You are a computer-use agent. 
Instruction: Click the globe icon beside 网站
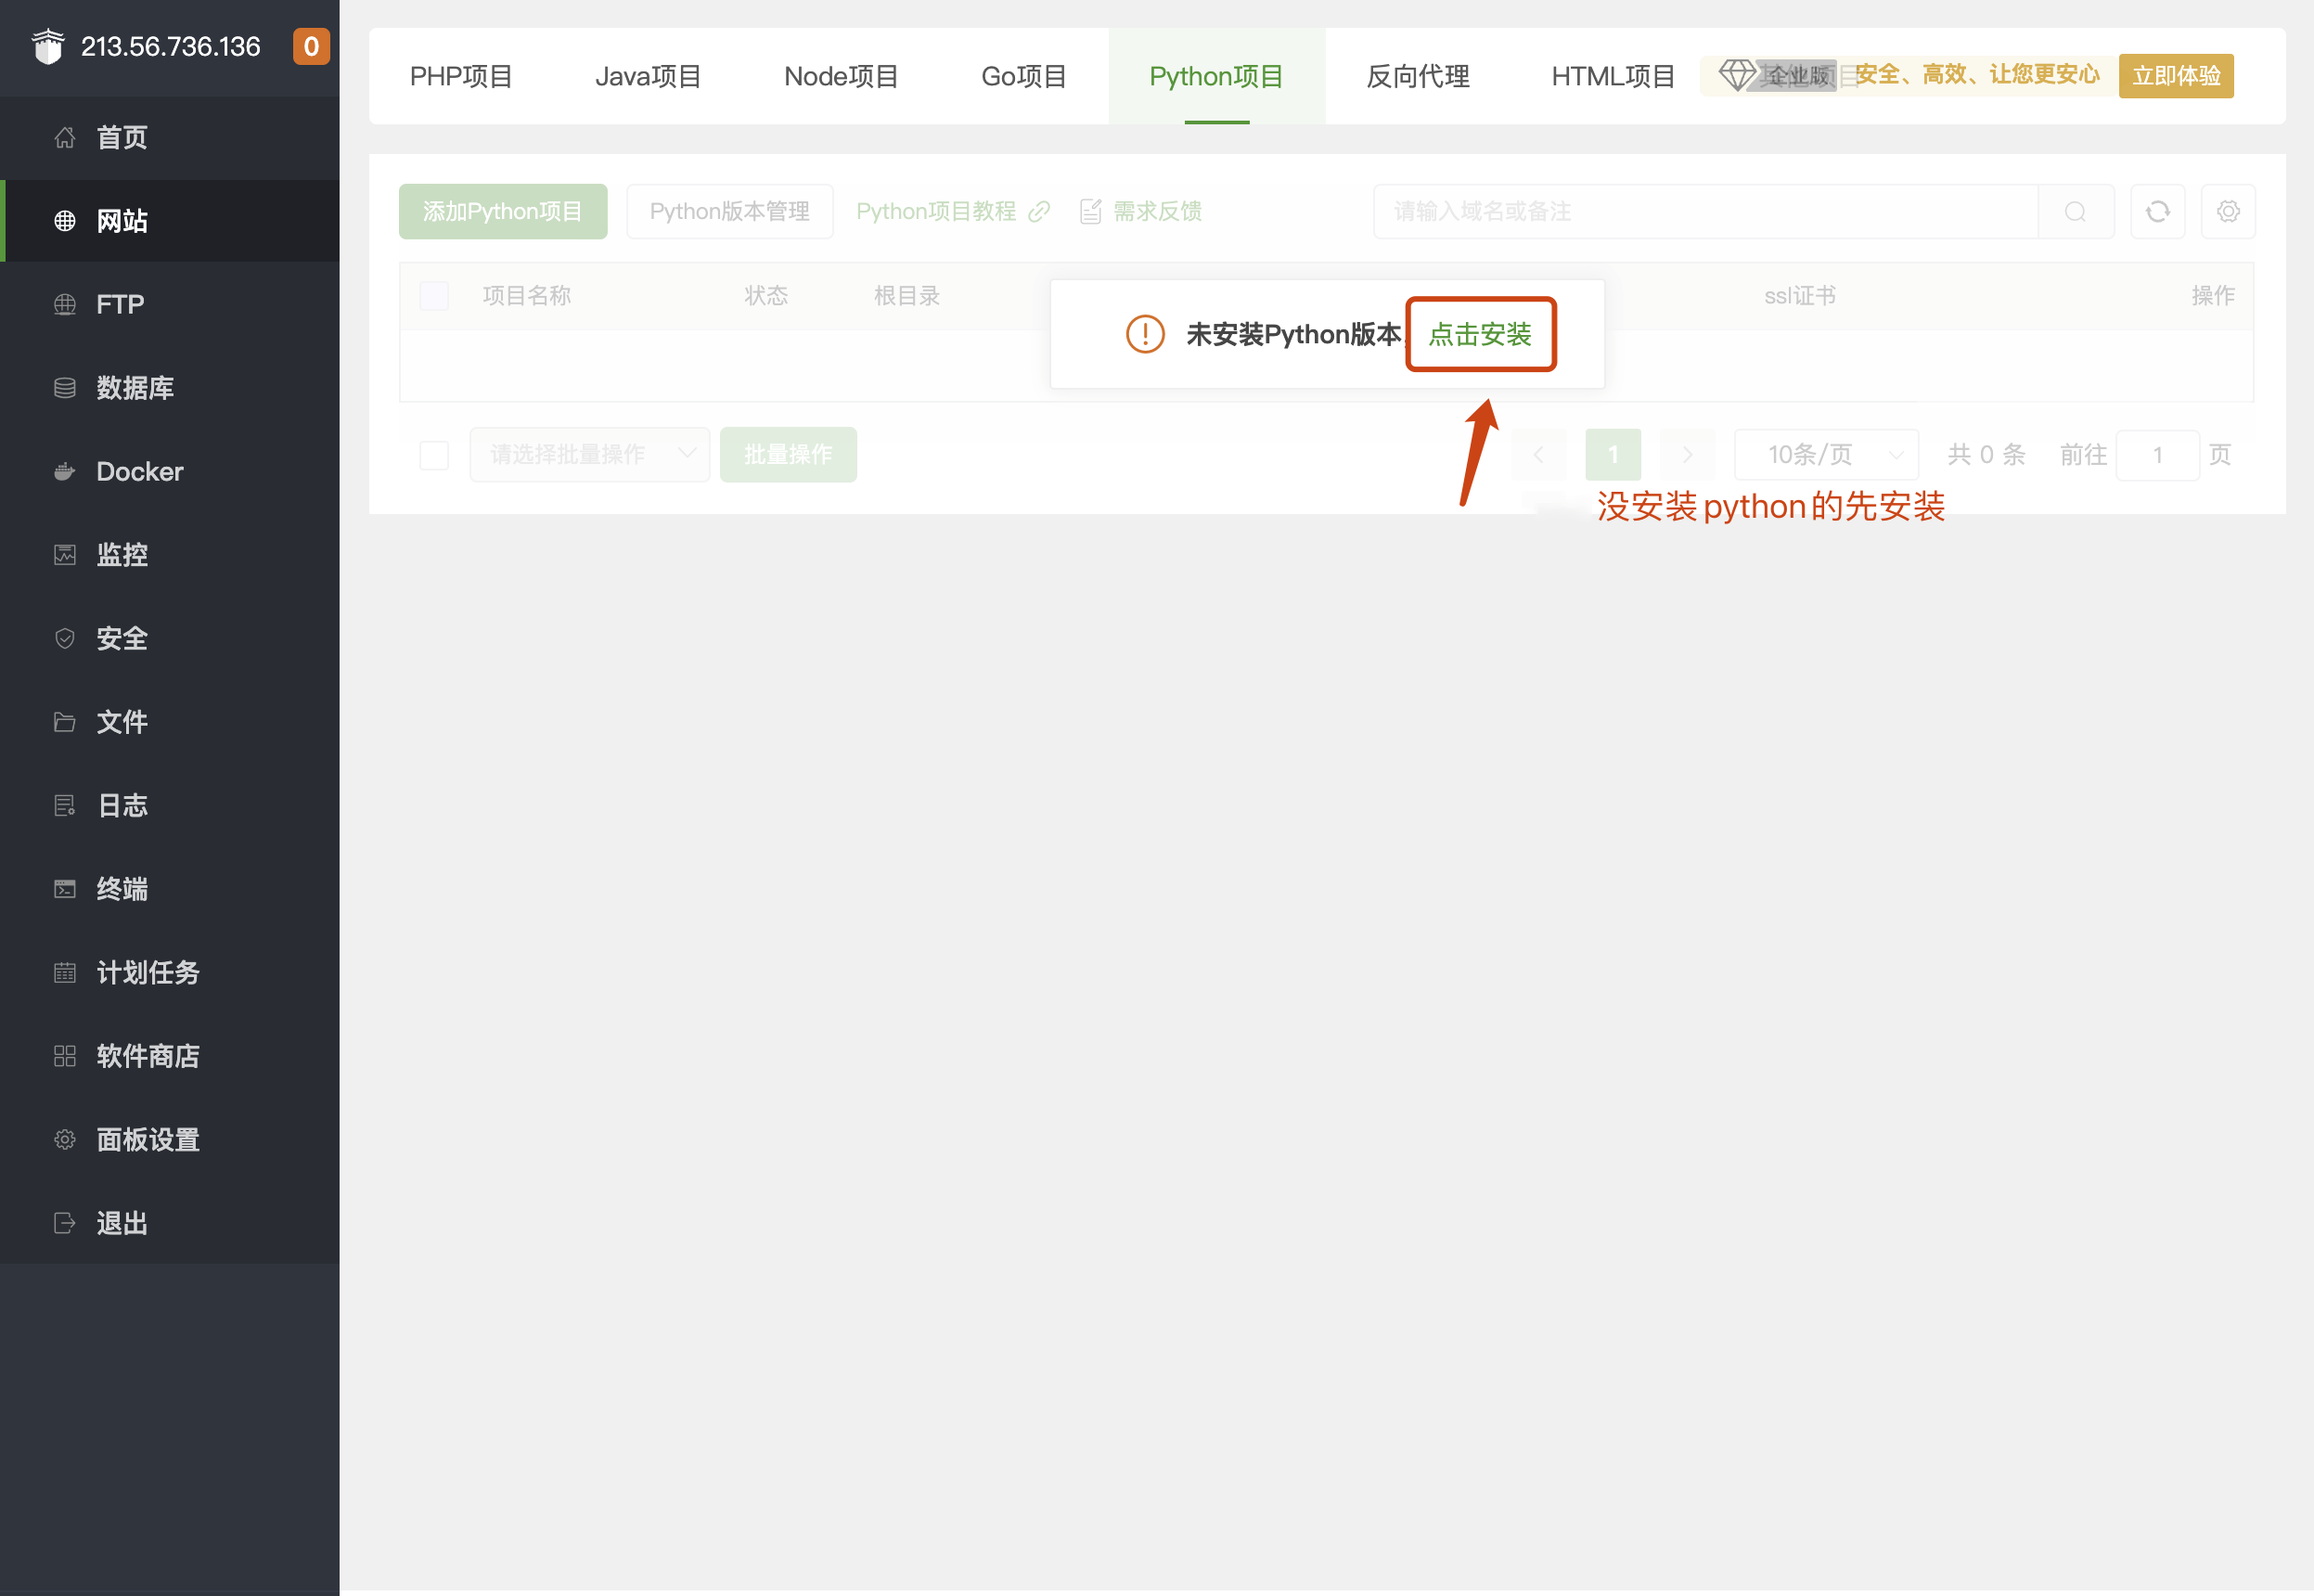65,221
